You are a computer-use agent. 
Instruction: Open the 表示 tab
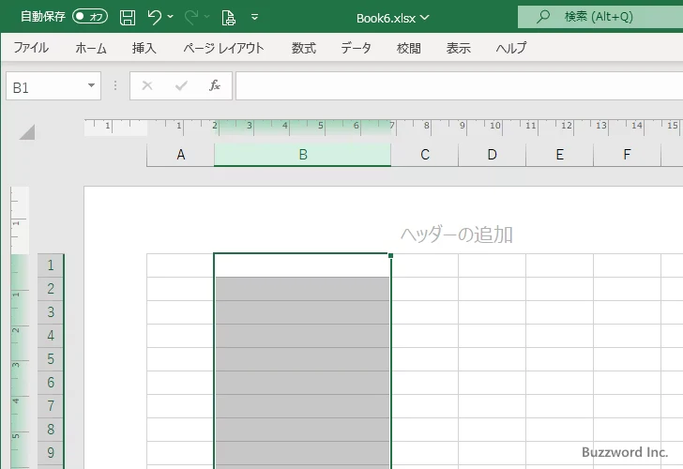click(458, 48)
